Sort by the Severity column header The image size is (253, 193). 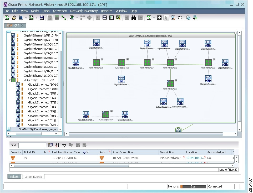coord(16,152)
